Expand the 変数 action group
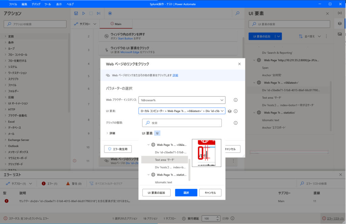This screenshot has width=346, height=224. pyautogui.click(x=5, y=36)
